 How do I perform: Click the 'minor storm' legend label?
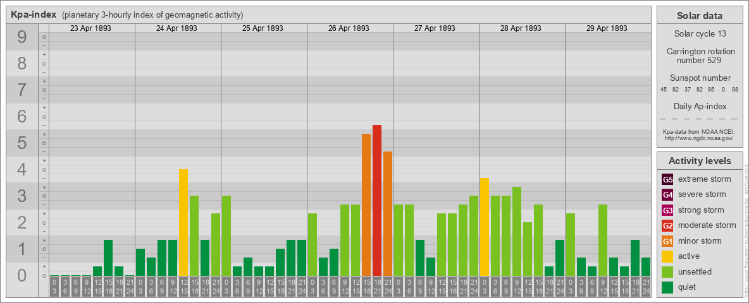point(700,241)
